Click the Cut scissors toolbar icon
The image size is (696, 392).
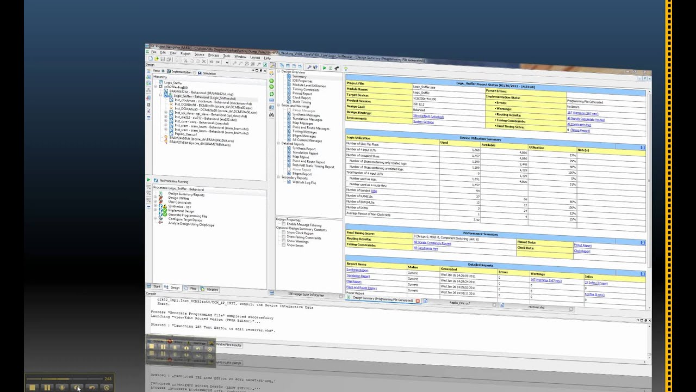pyautogui.click(x=185, y=60)
